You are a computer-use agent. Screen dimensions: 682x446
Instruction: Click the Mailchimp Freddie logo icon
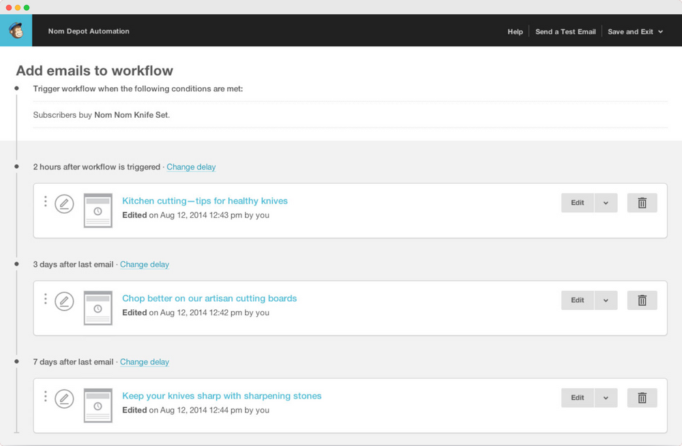14,30
